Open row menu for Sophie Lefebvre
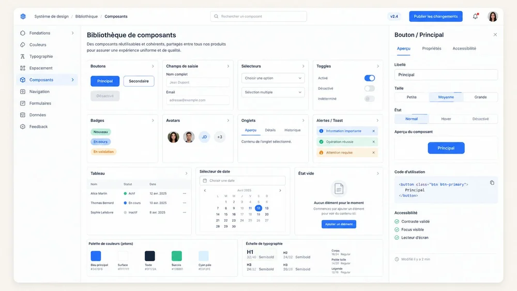 pos(185,212)
